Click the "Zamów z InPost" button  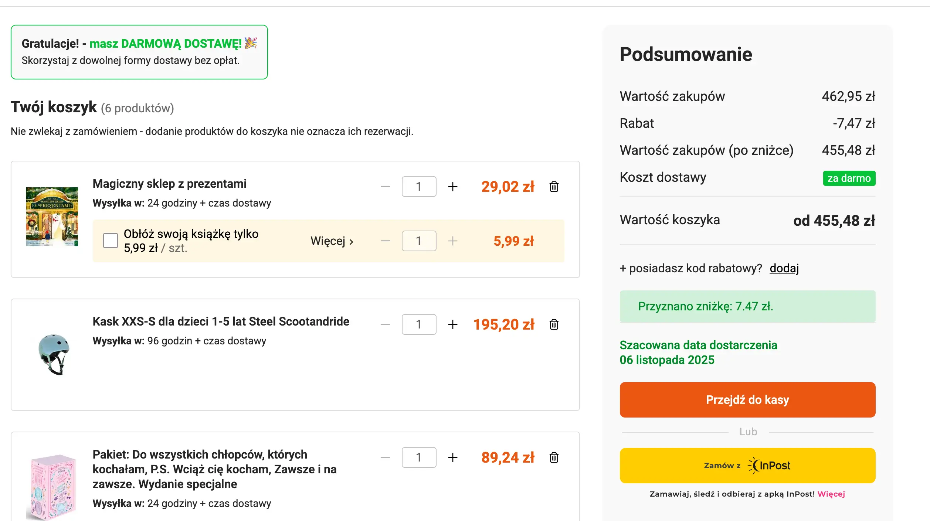tap(747, 465)
